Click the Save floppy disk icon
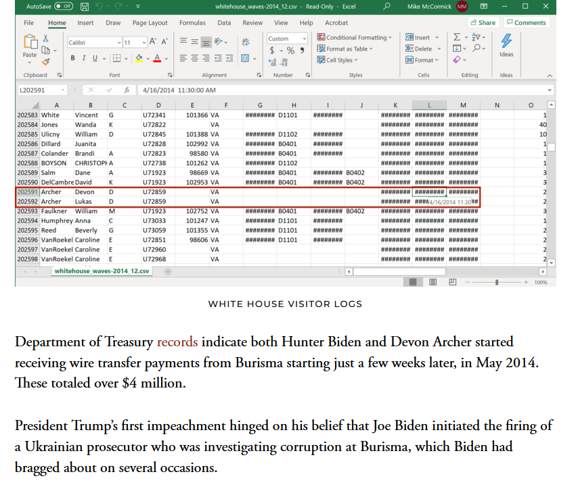The image size is (578, 491). click(x=85, y=6)
